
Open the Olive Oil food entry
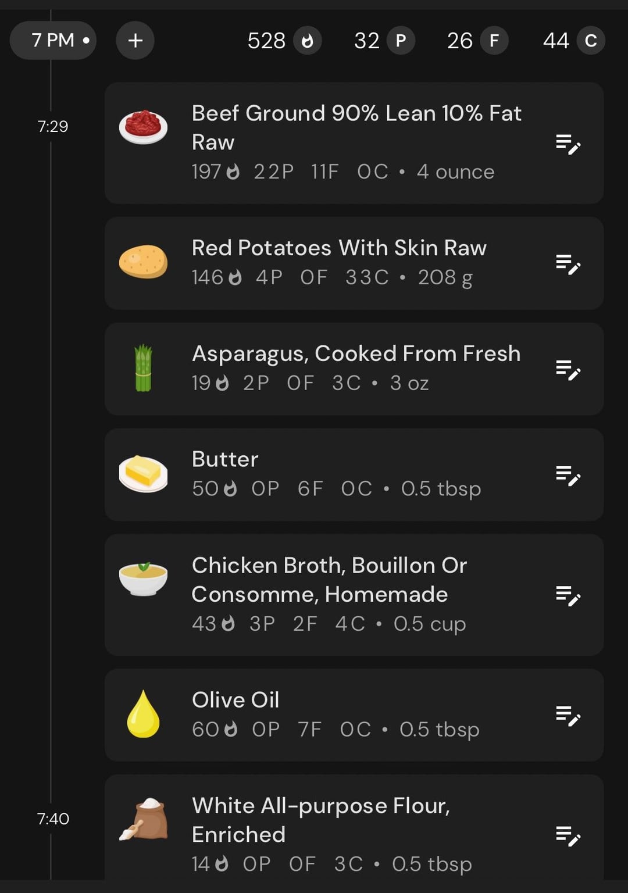(354, 715)
